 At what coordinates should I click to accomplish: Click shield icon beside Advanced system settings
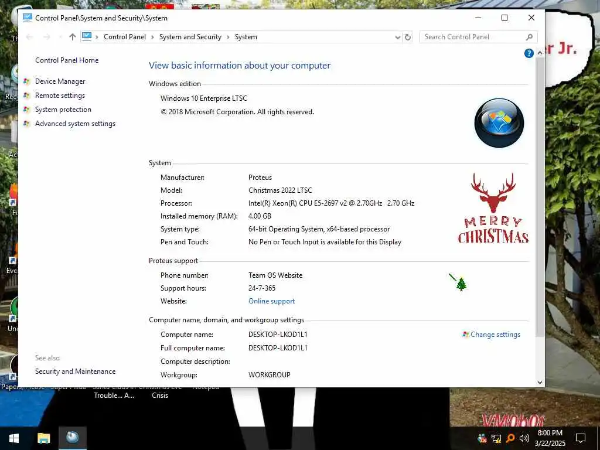pyautogui.click(x=26, y=124)
